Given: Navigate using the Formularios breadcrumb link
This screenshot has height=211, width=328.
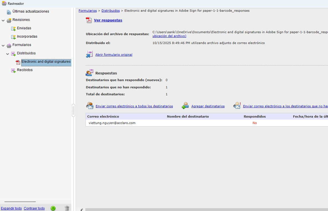Looking at the screenshot, I should point(87,10).
